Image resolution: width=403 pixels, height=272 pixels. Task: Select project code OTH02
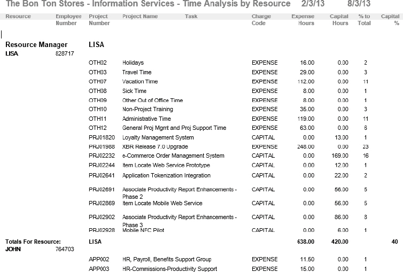tap(98, 63)
